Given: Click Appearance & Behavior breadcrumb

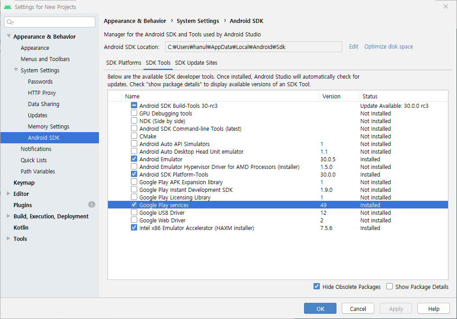Looking at the screenshot, I should (x=134, y=21).
